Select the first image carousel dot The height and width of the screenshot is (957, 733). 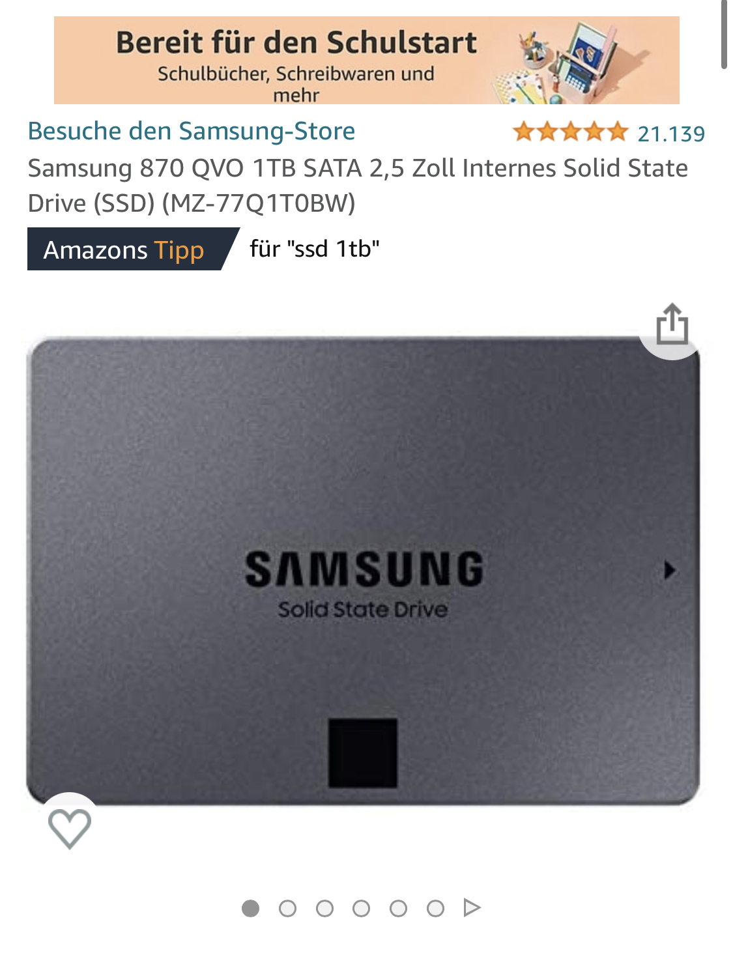pyautogui.click(x=250, y=908)
